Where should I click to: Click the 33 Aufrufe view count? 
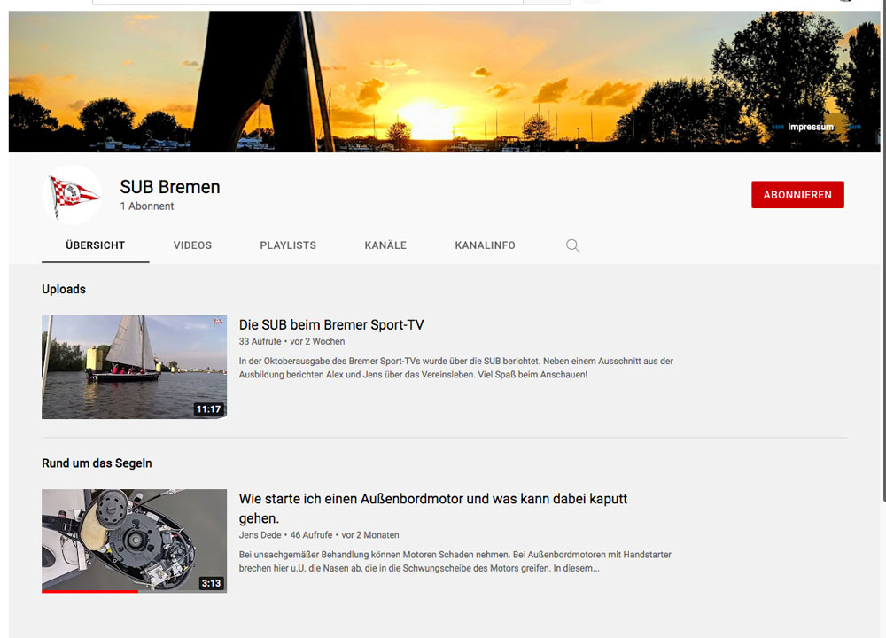(260, 342)
